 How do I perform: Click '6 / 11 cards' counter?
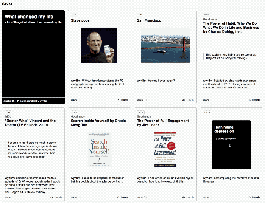point(188,197)
